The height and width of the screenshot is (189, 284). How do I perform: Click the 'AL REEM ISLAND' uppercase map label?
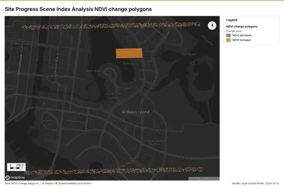[x=114, y=96]
